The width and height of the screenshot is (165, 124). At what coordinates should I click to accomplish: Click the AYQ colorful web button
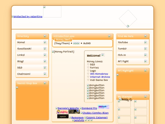point(62,112)
